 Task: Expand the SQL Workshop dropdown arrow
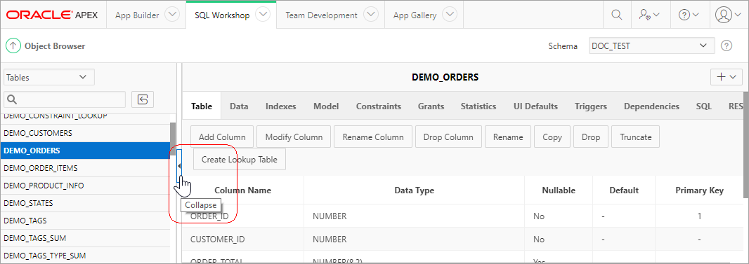coord(263,15)
